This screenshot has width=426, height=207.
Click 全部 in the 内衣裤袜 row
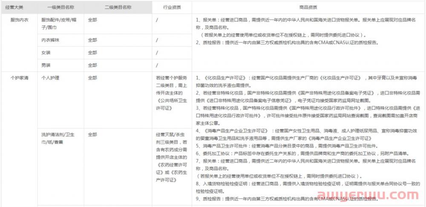[x=92, y=40]
